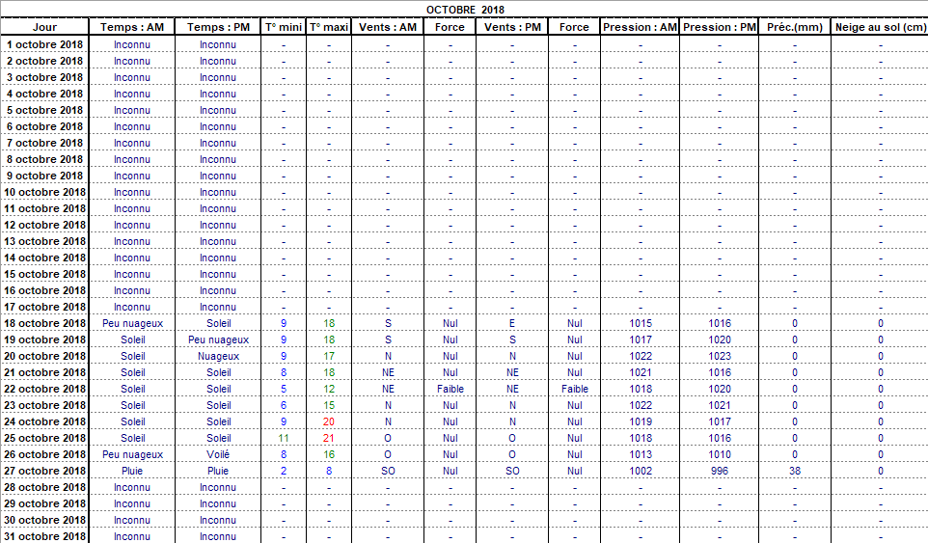This screenshot has height=543, width=928.
Task: Click Inconnu PM cell on 3 octobre
Action: coord(218,77)
